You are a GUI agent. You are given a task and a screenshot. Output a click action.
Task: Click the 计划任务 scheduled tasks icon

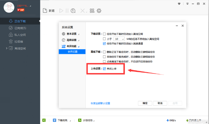(x=80, y=120)
